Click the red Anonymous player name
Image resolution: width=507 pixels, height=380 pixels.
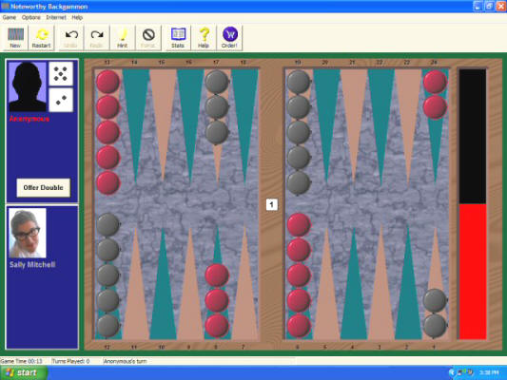point(29,119)
